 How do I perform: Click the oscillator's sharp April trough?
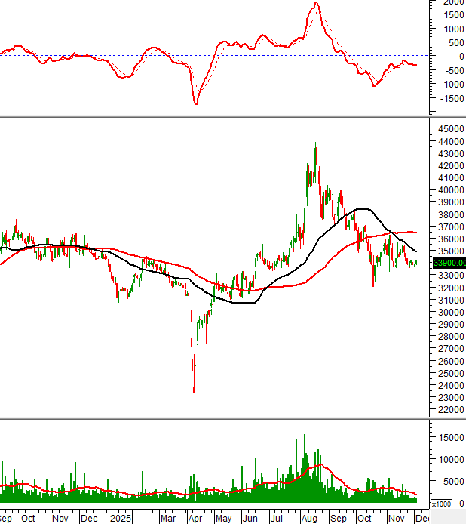coord(196,103)
